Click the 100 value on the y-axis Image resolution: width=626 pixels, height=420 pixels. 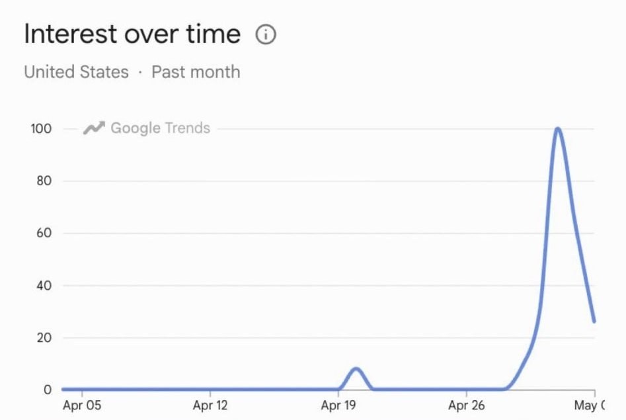click(x=41, y=129)
